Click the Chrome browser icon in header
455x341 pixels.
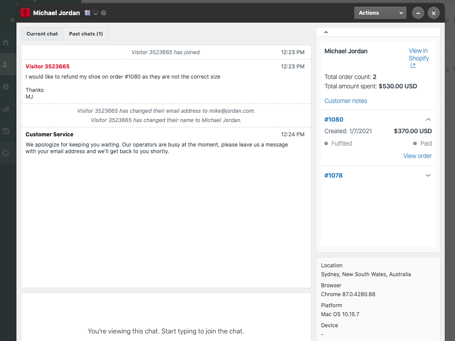point(104,13)
